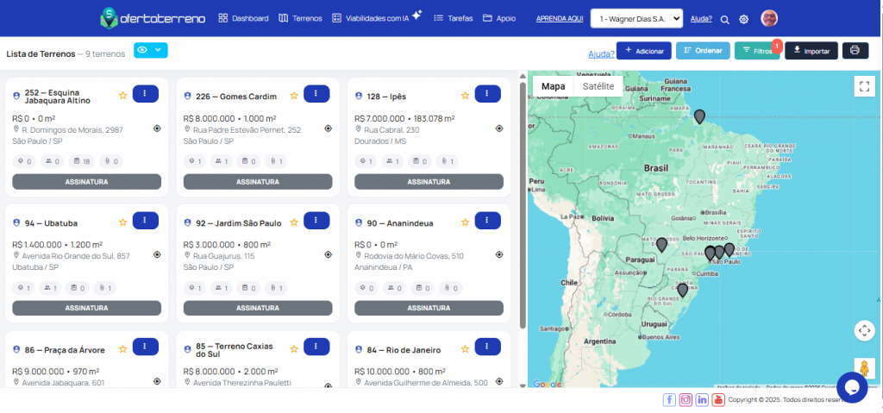Click the Ajuda? link in top bar
Screen dimensions: 883x413
click(x=701, y=19)
